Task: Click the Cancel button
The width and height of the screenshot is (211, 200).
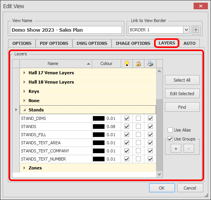Action: [190, 188]
